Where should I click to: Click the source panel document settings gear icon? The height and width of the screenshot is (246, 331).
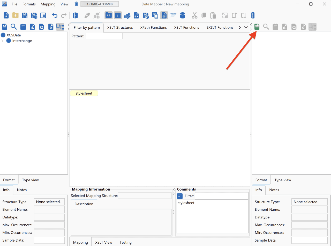click(51, 27)
